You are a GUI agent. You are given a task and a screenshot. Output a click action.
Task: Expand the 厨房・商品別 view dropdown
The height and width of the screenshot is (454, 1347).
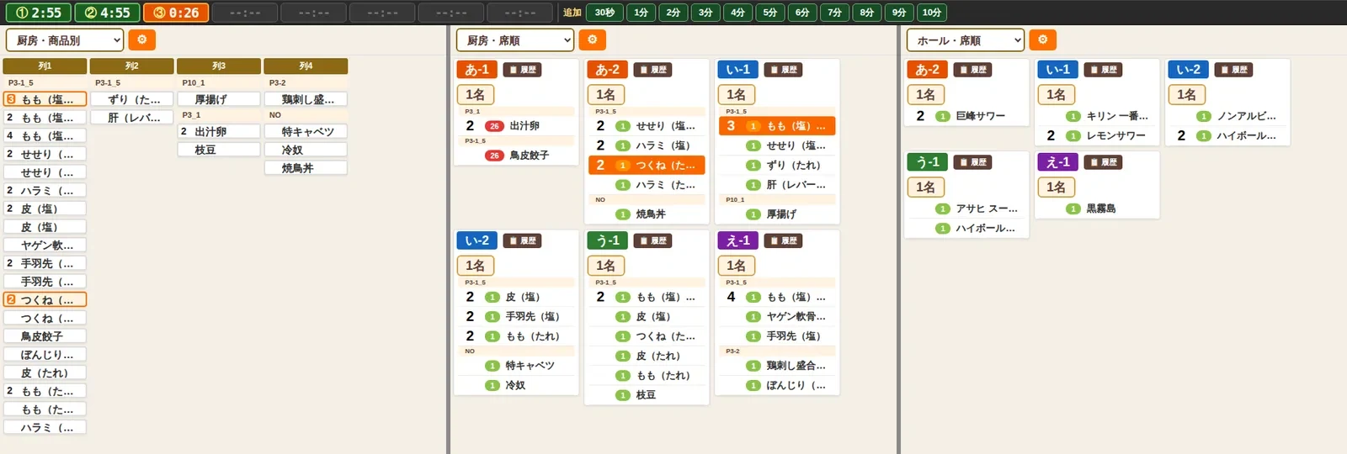click(x=65, y=40)
